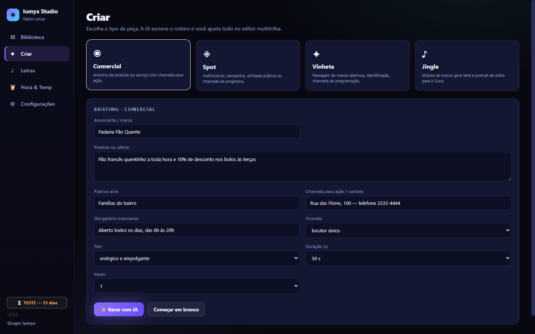Click the TESTE — 15 dias badge
The width and height of the screenshot is (535, 334).
pos(37,303)
